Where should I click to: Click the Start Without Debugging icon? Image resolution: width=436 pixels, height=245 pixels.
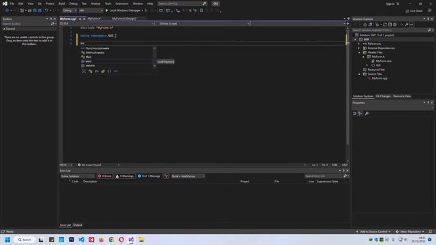tap(146, 11)
